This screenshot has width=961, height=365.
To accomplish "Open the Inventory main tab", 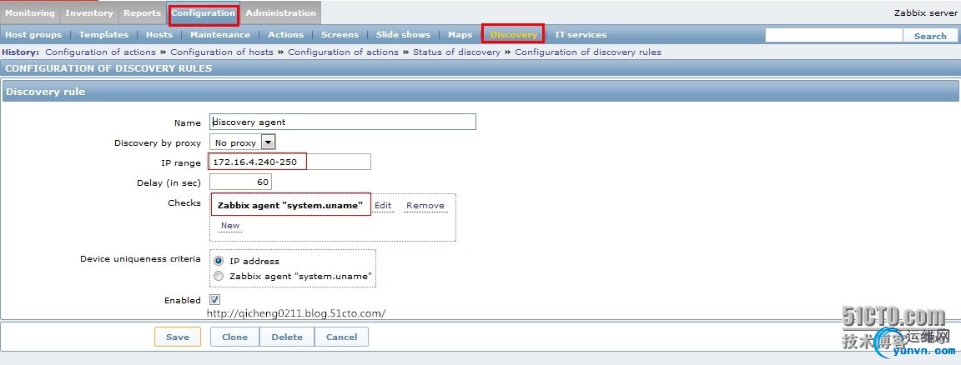I will click(89, 12).
